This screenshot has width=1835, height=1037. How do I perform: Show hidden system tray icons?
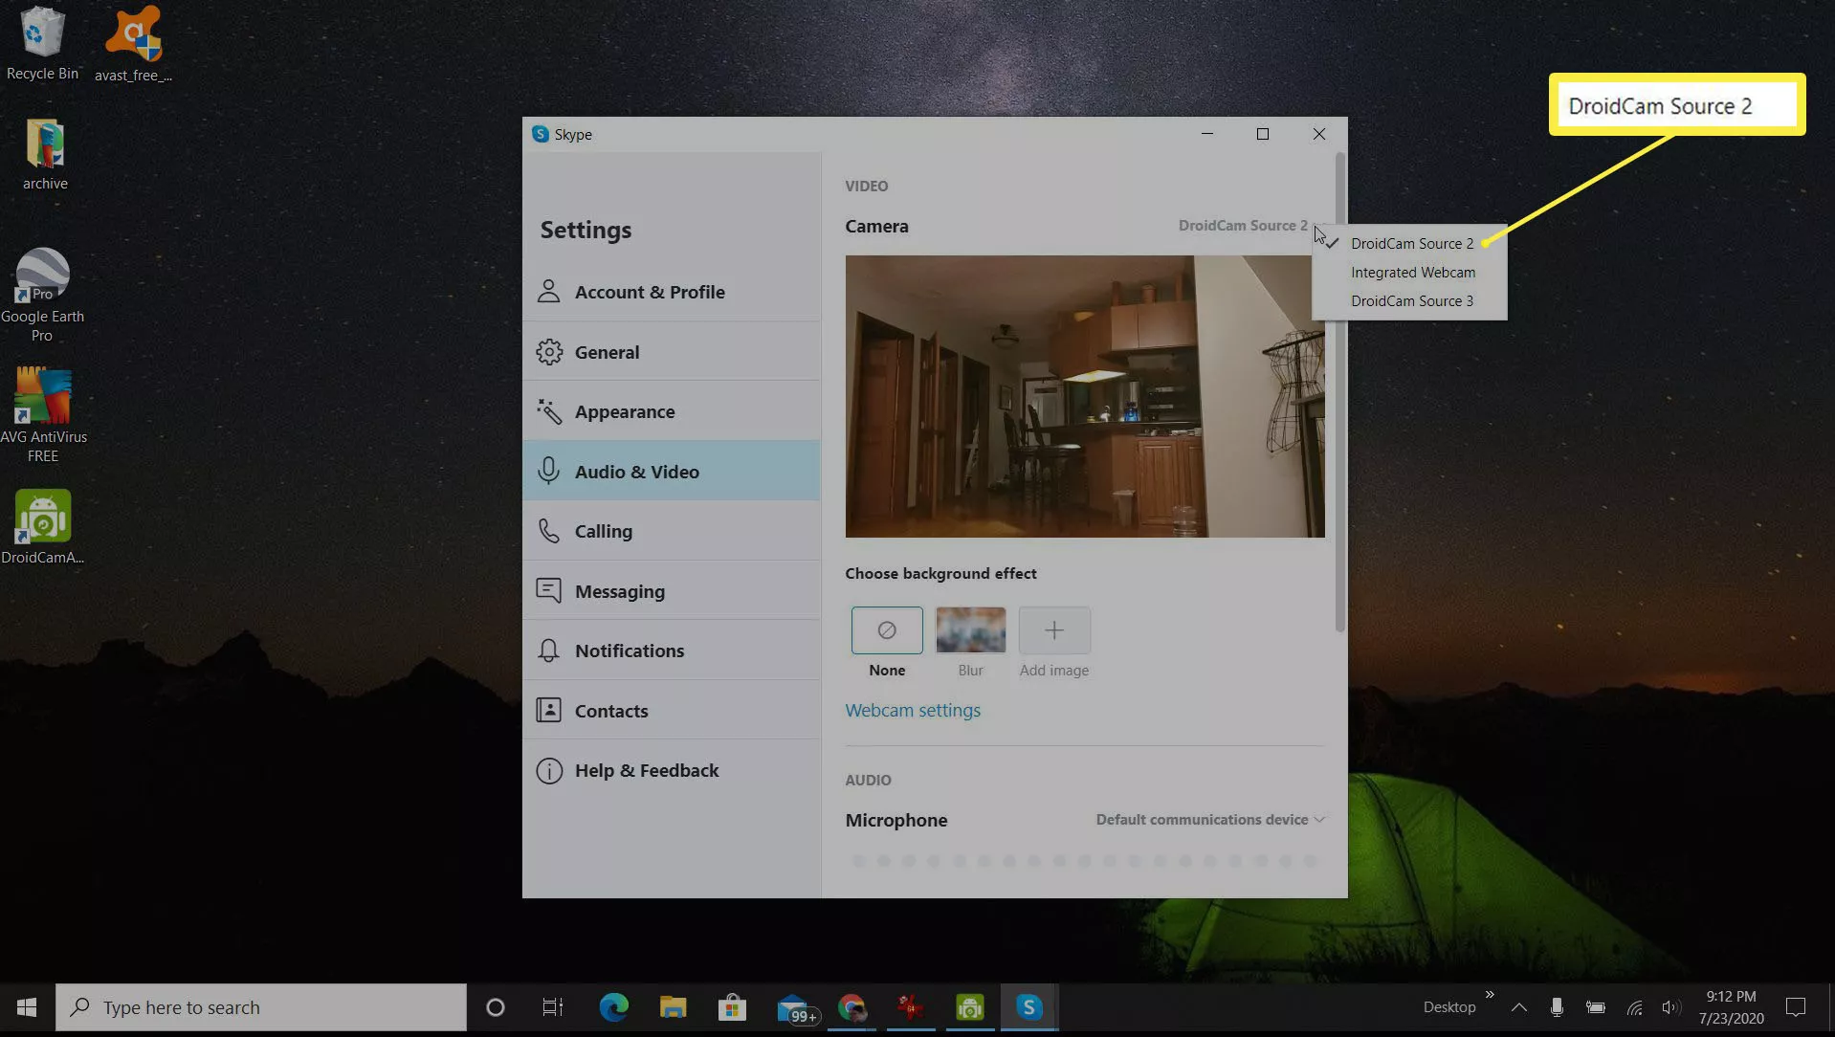1518,1007
